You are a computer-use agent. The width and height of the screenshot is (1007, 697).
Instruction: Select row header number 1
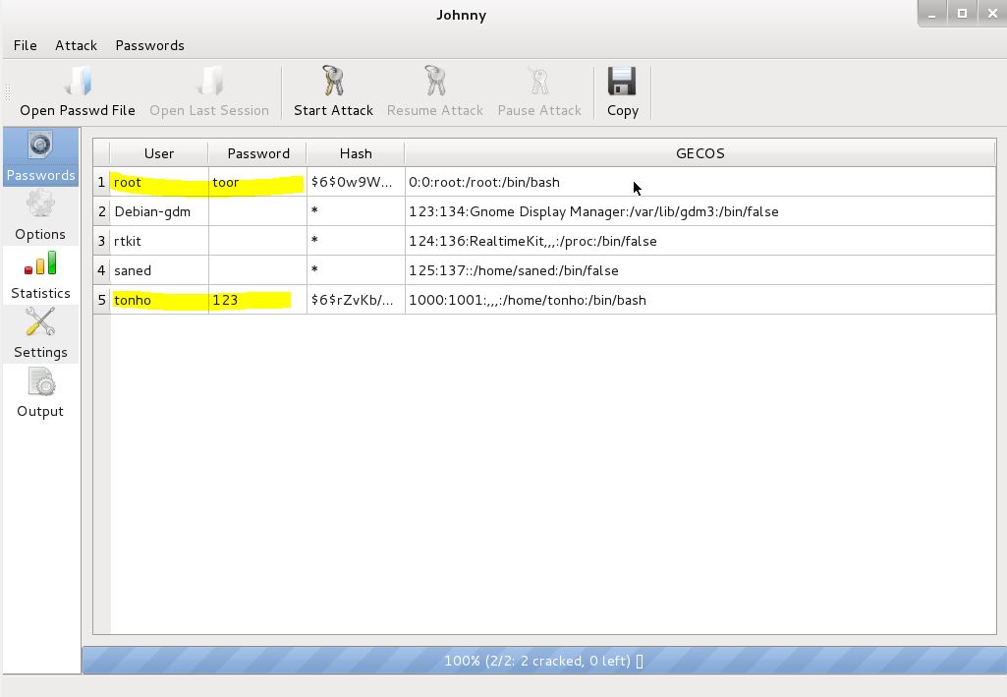tap(101, 182)
